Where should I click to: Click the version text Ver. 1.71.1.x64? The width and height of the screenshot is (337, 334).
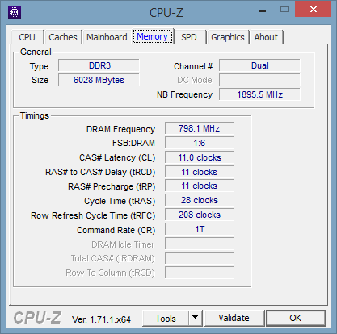pyautogui.click(x=101, y=319)
